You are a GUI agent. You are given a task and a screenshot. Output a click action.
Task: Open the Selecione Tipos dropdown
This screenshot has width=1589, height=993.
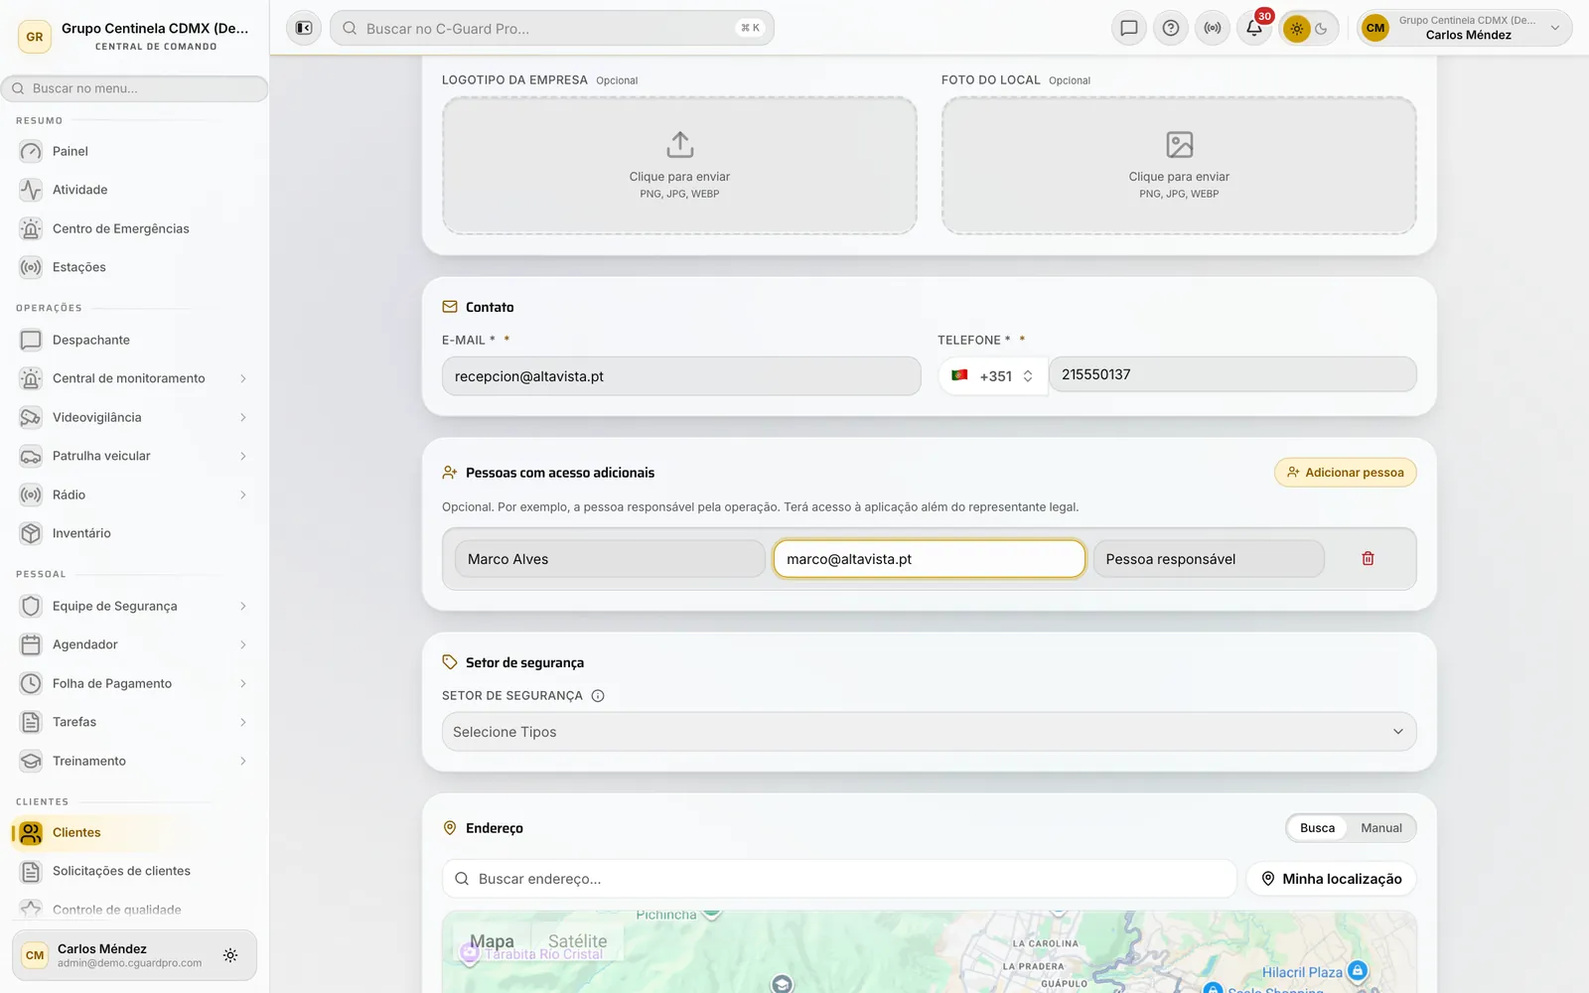pos(929,732)
